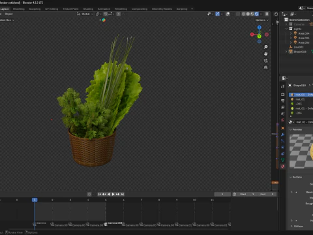The height and width of the screenshot is (235, 313).
Task: Select the _083 material slot
Action: pos(301,104)
